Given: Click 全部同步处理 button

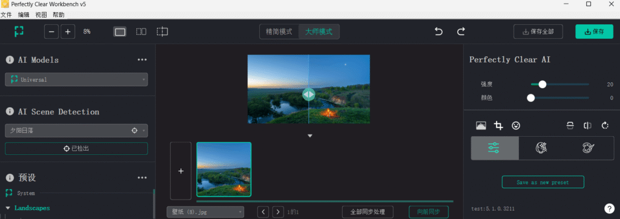Looking at the screenshot, I should (x=368, y=212).
